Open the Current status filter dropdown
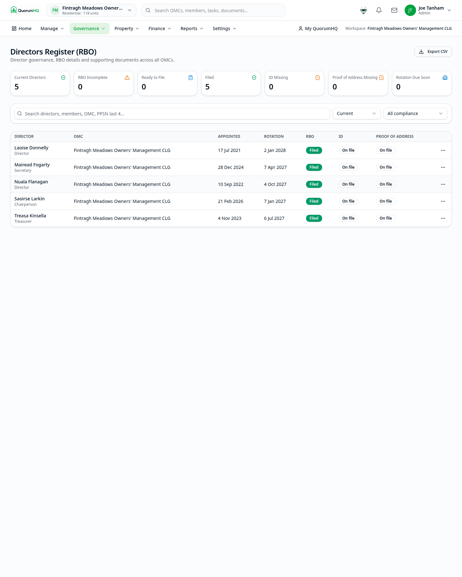 click(357, 113)
